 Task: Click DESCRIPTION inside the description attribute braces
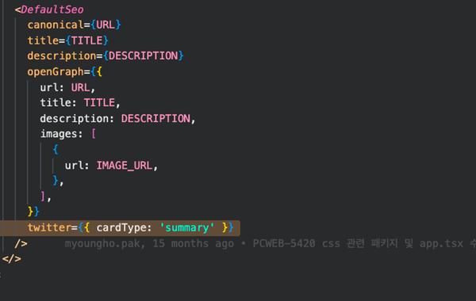(x=143, y=55)
